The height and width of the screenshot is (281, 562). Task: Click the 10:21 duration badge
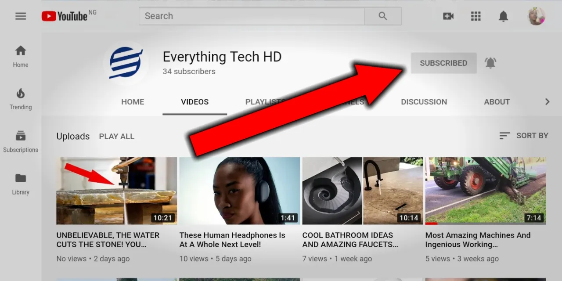pos(162,218)
